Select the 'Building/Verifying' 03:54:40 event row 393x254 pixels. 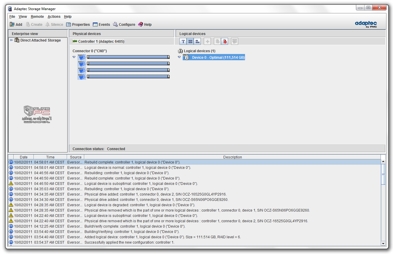[x=195, y=232]
